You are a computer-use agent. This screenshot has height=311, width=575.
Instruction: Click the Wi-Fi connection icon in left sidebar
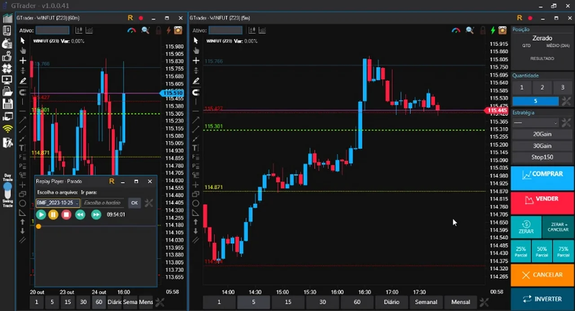[x=7, y=129]
